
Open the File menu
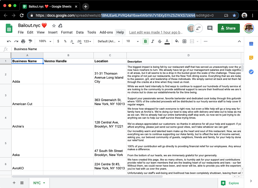21,32
